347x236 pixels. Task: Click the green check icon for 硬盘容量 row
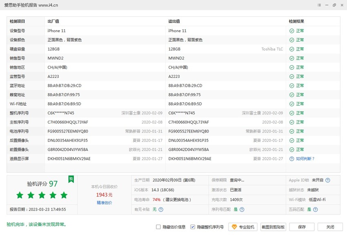click(291, 49)
